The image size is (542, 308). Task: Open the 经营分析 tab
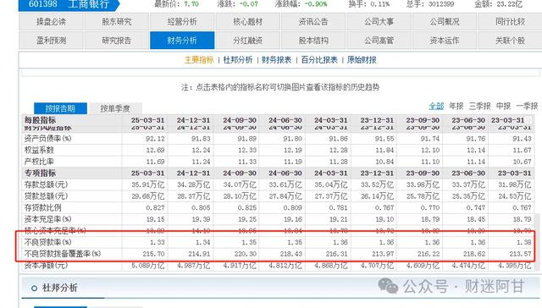(182, 22)
